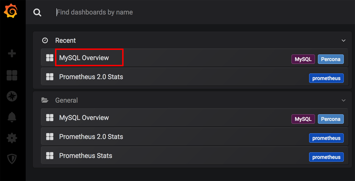Open the Prometheus Stats dashboard
This screenshot has height=181, width=355.
tap(86, 156)
